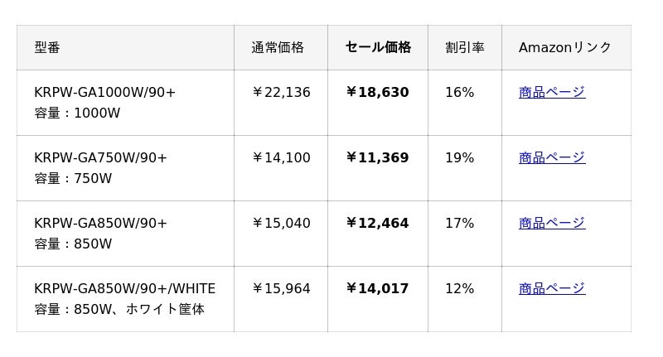Image resolution: width=663 pixels, height=357 pixels.
Task: Click the 割引率 column header
Action: (x=464, y=47)
